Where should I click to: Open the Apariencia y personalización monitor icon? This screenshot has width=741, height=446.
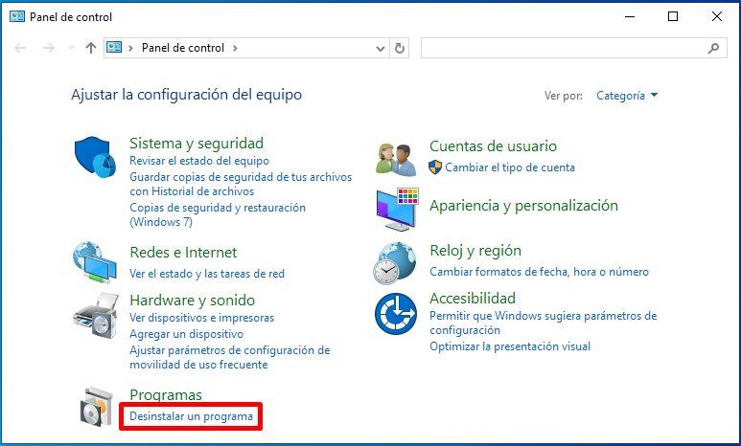[398, 210]
